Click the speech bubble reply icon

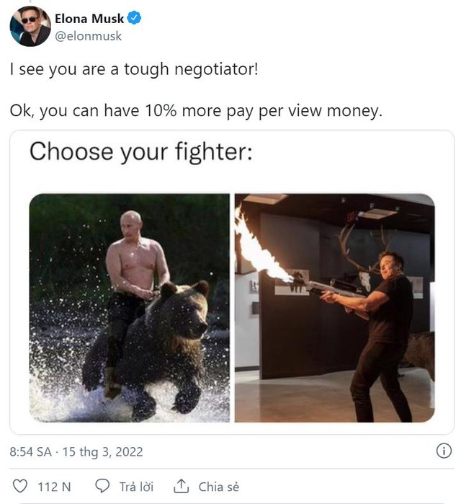coord(102,486)
